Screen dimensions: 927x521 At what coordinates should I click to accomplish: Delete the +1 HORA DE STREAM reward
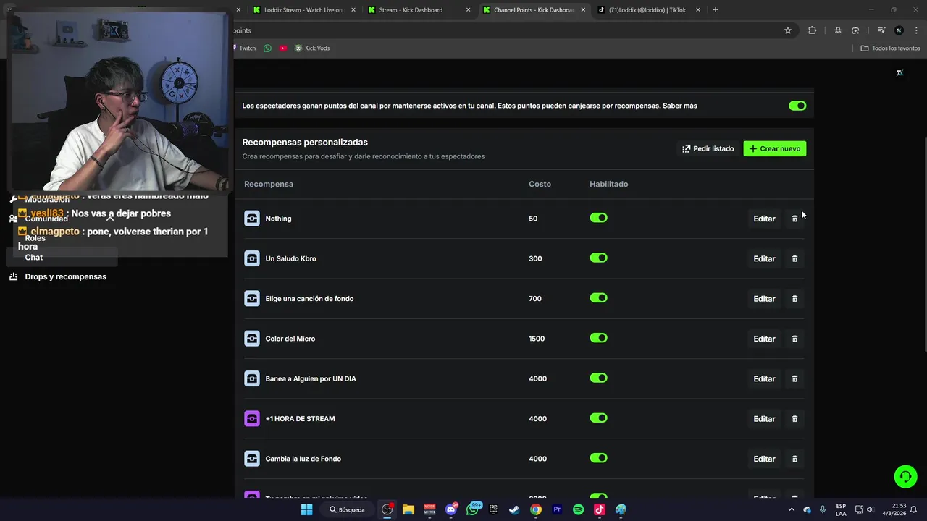(794, 419)
